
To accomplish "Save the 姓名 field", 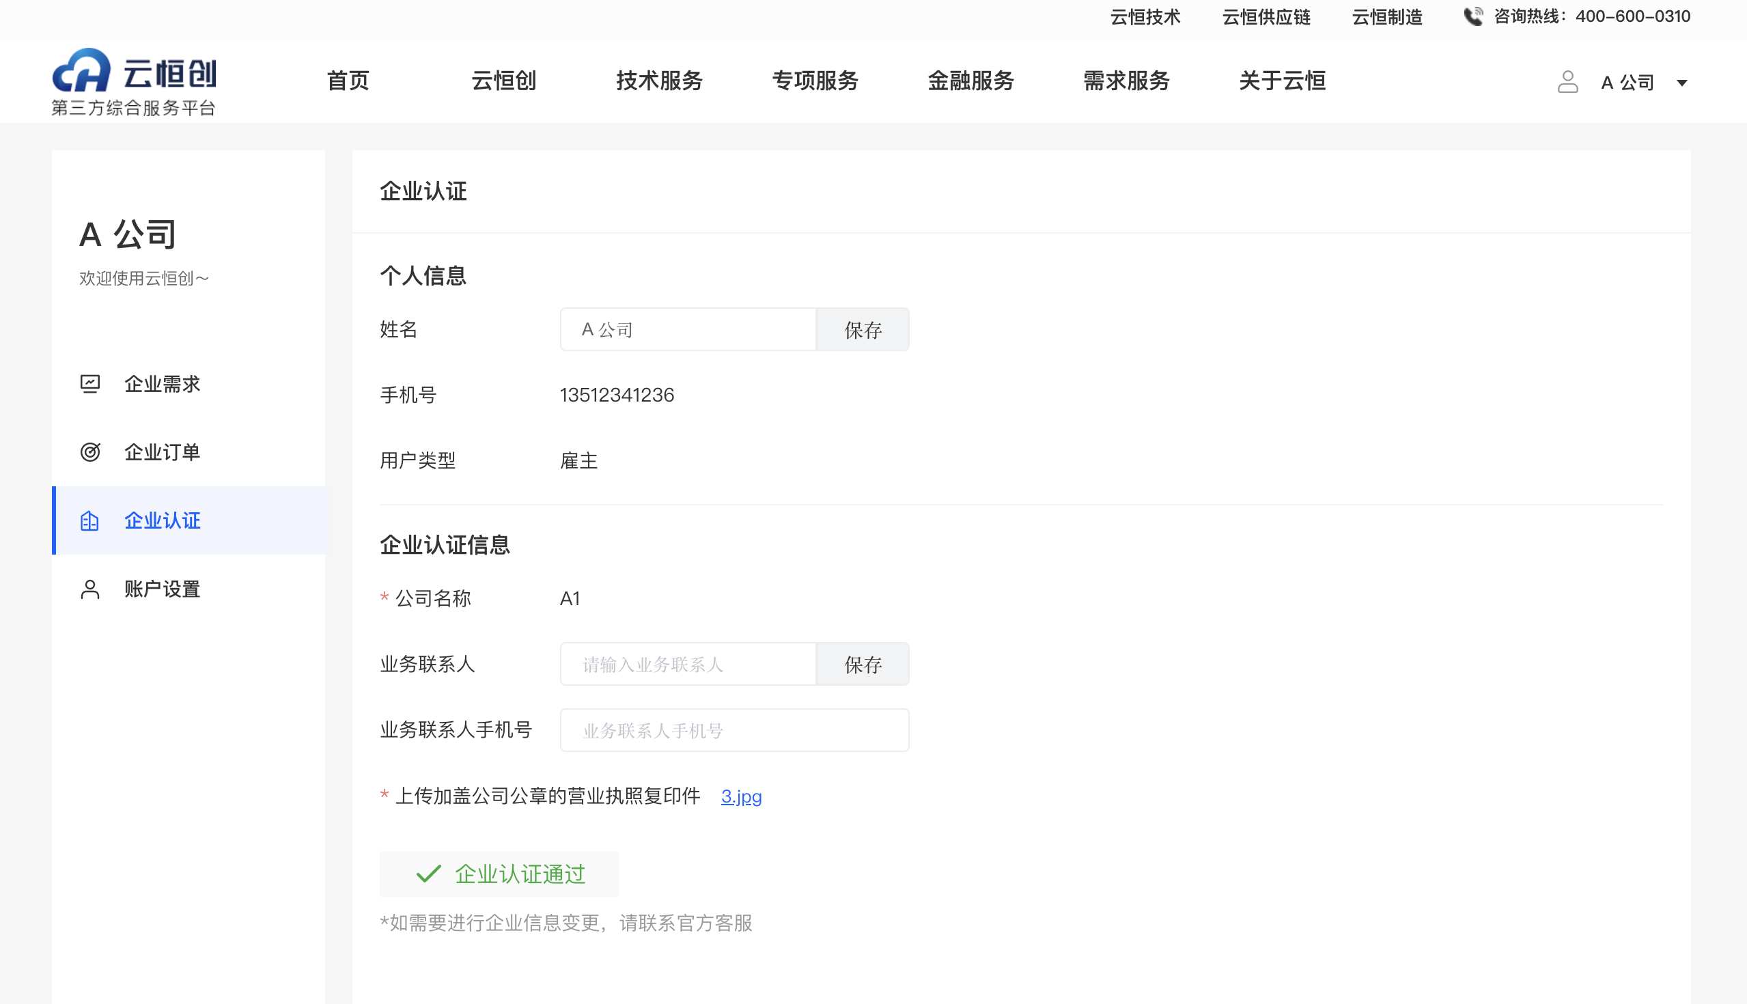I will tap(863, 330).
